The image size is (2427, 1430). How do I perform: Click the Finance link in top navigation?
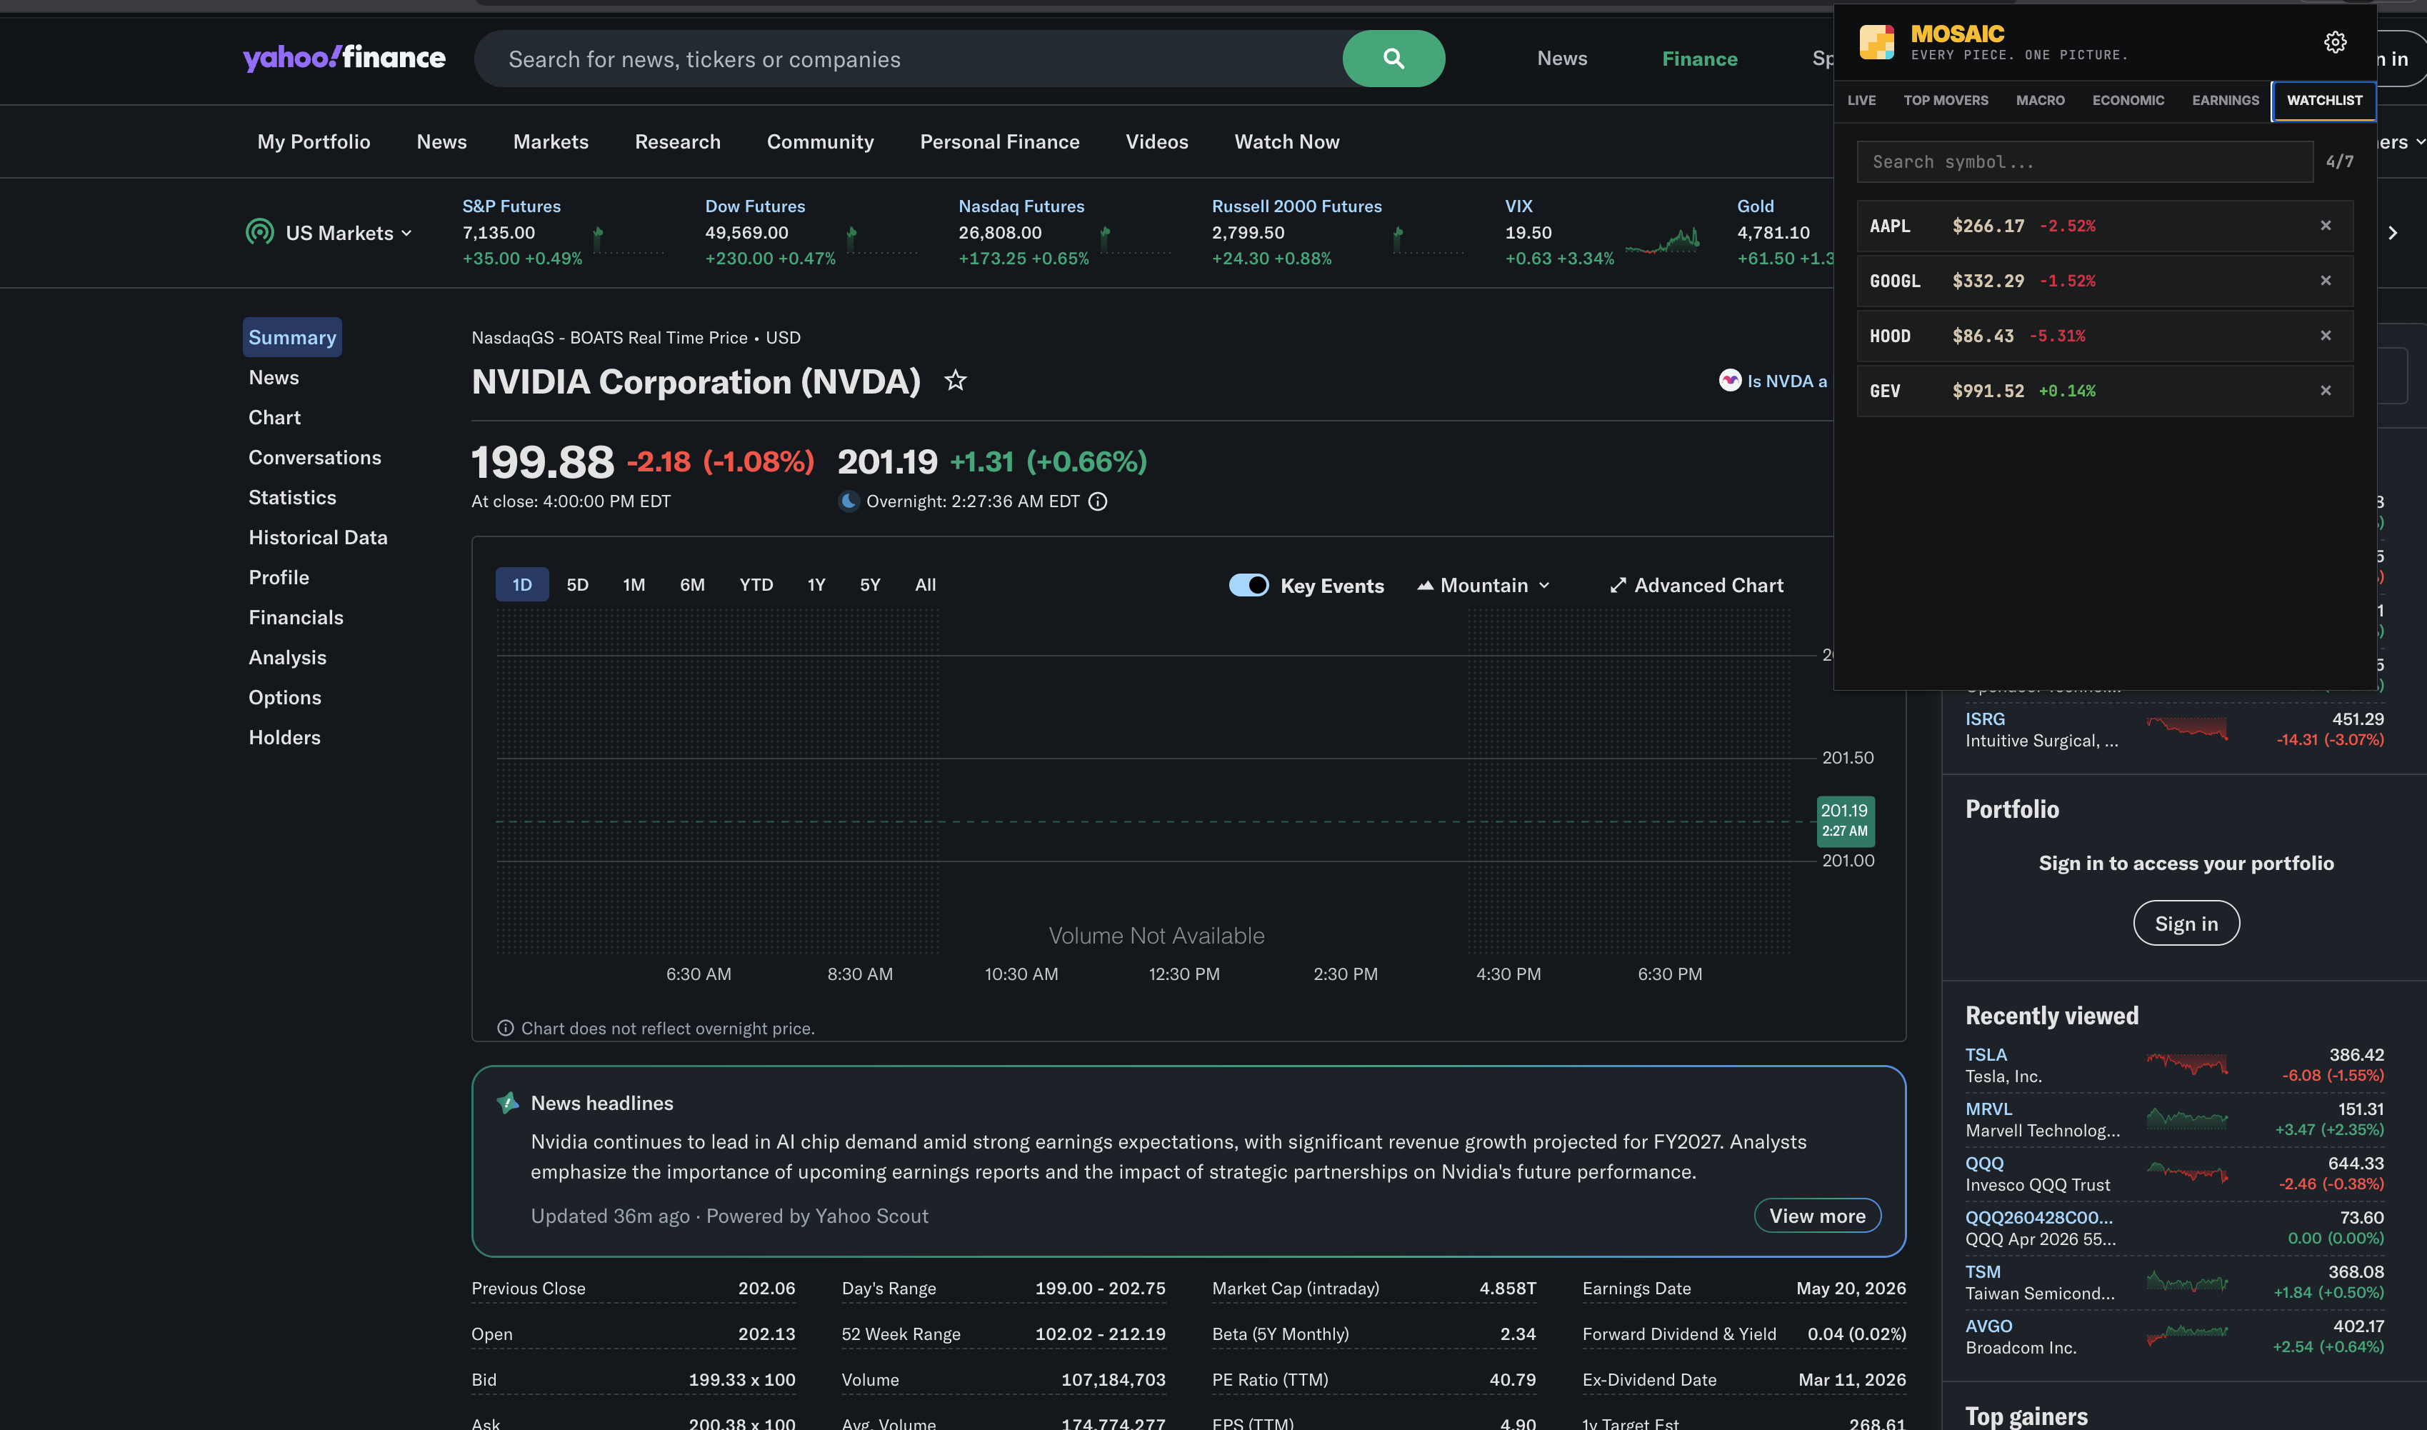1700,59
